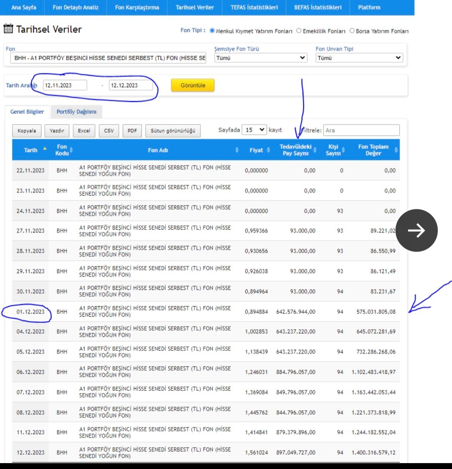Click price value 0,959366
The height and width of the screenshot is (469, 452).
(x=256, y=231)
